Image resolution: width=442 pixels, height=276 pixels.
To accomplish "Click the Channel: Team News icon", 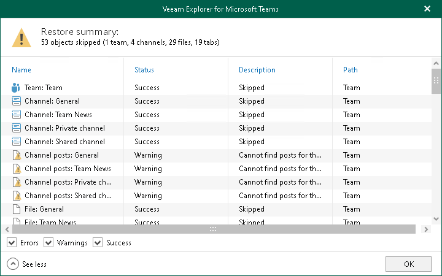I will click(x=16, y=115).
